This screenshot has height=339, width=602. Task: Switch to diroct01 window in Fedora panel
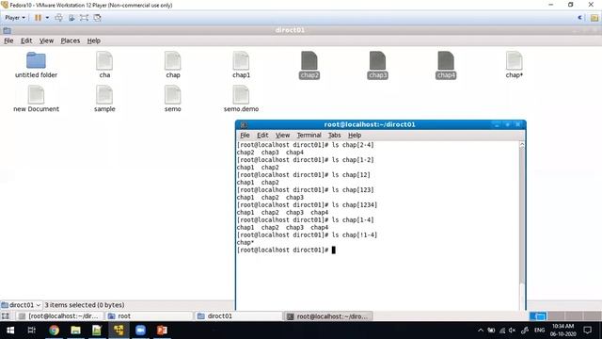(239, 316)
